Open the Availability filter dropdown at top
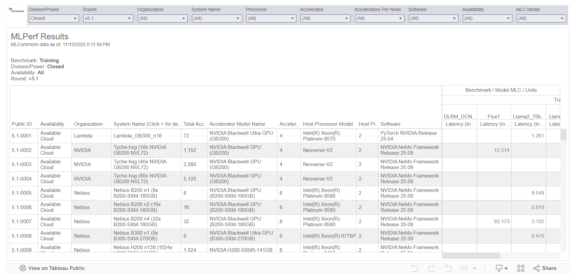This screenshot has width=577, height=279. [487, 18]
